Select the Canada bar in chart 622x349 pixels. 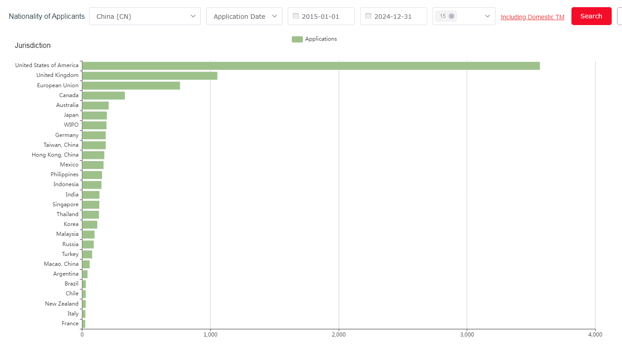click(103, 95)
